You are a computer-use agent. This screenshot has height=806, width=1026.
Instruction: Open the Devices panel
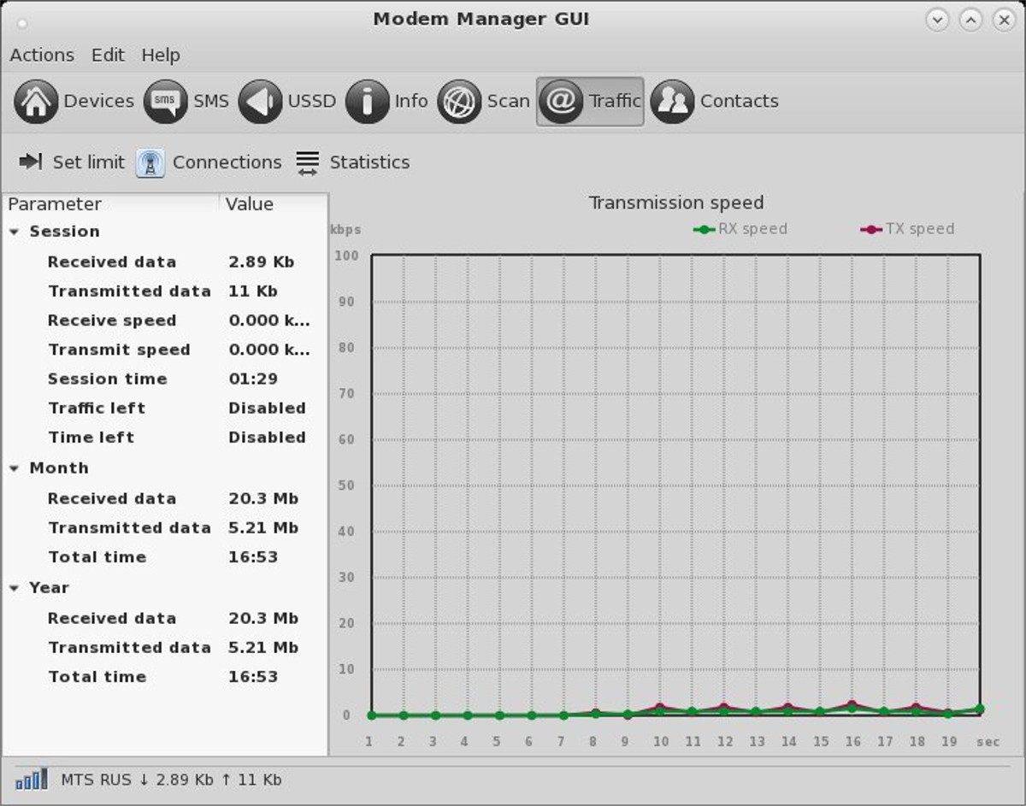click(77, 100)
